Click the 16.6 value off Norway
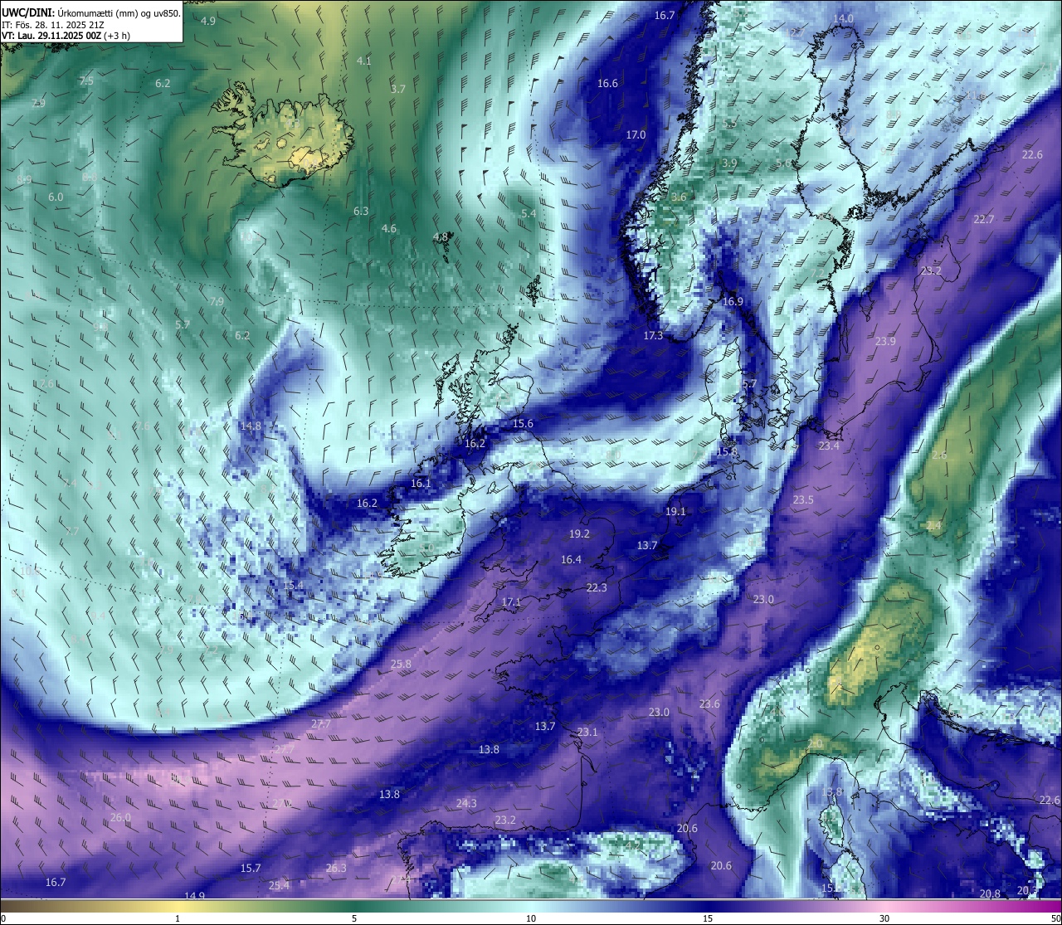The image size is (1062, 925). coord(607,83)
